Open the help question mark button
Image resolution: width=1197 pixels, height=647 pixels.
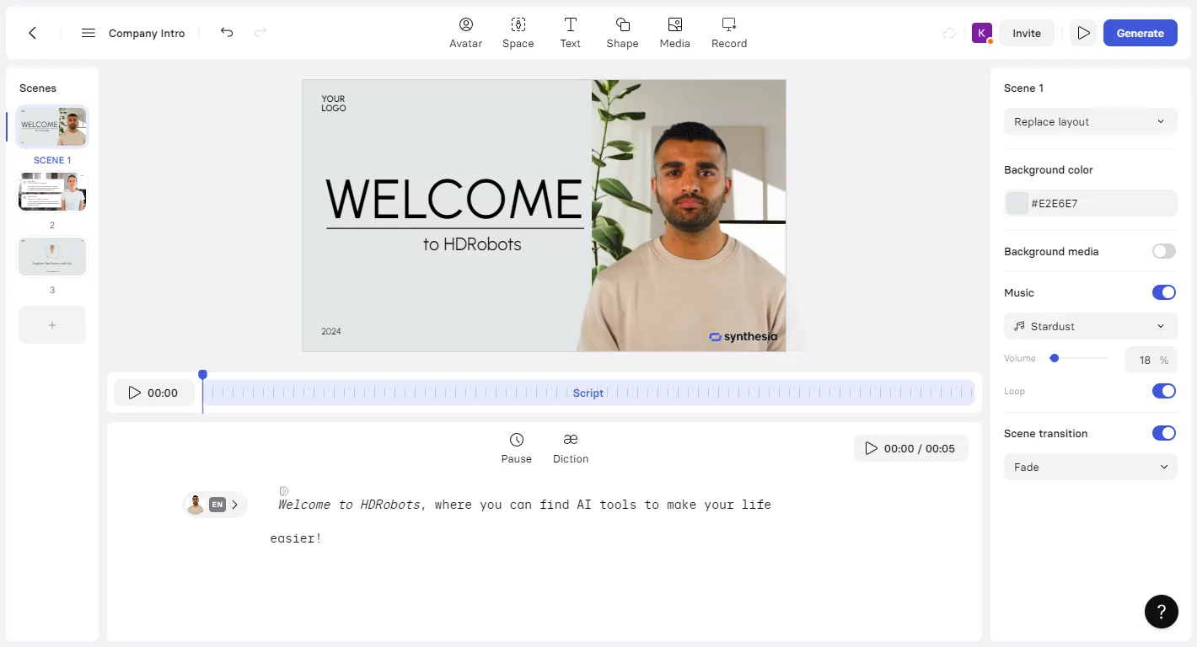(x=1161, y=612)
